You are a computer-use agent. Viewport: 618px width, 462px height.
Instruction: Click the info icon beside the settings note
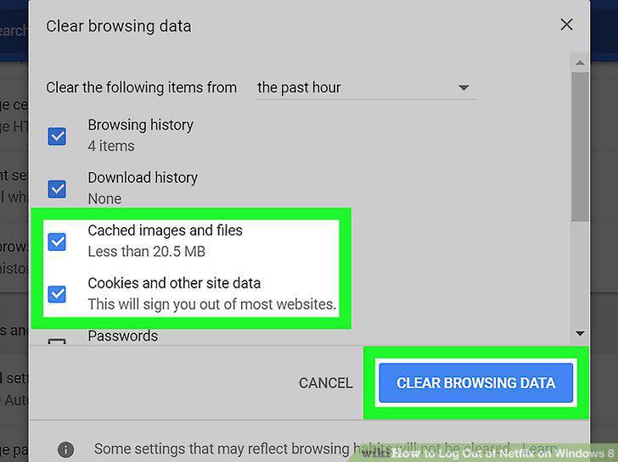tap(65, 449)
